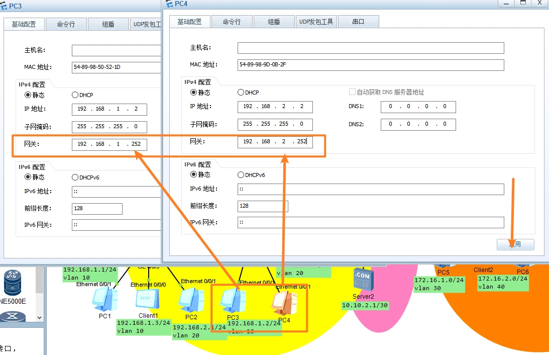Switch to 组播 tab in PC3 window
This screenshot has height=355, width=549.
(x=108, y=24)
